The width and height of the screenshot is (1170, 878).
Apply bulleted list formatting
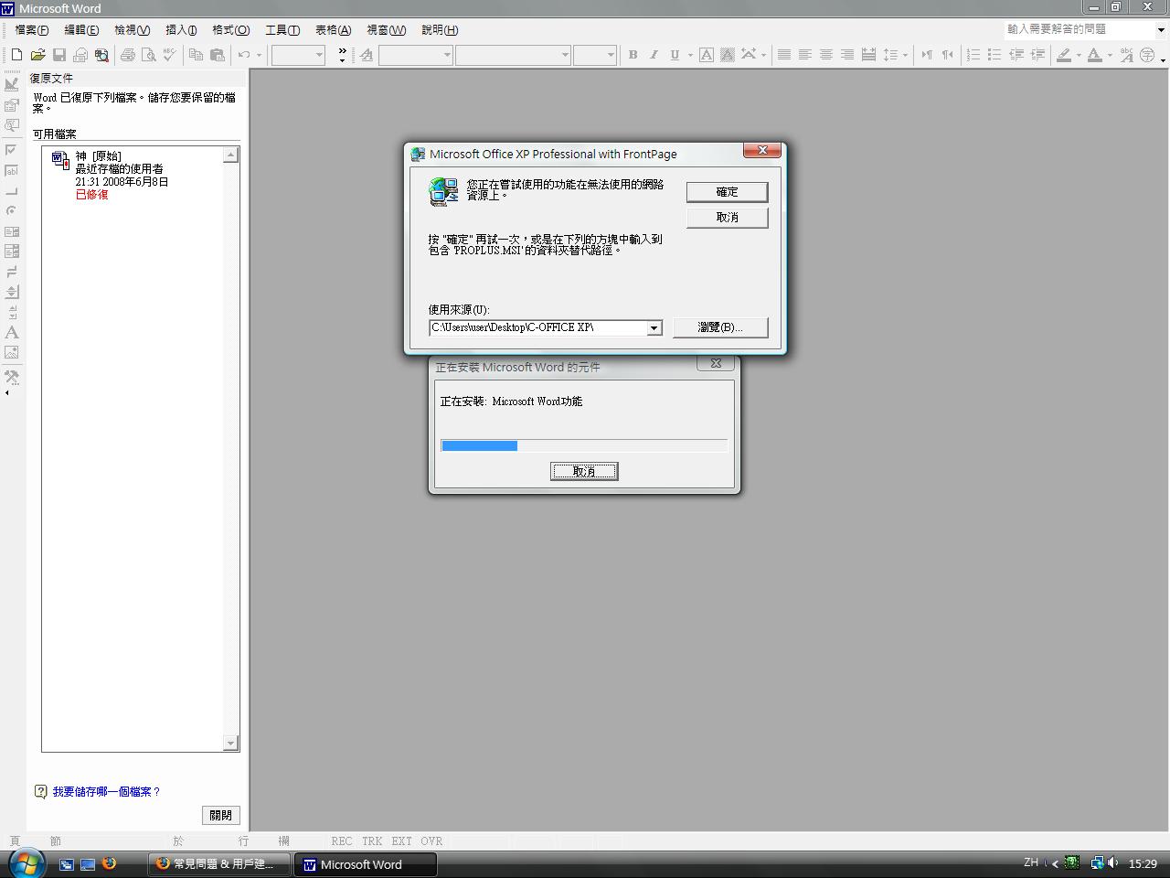coord(994,55)
